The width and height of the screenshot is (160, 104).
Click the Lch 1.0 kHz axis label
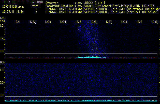(2, 26)
